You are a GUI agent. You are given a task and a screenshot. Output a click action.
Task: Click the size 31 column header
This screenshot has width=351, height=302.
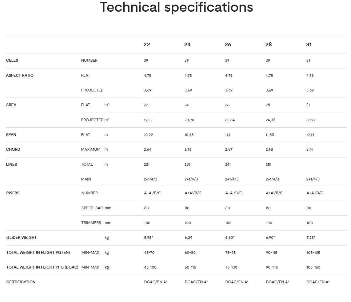309,45
